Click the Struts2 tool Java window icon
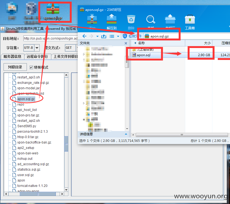 pos(2,29)
